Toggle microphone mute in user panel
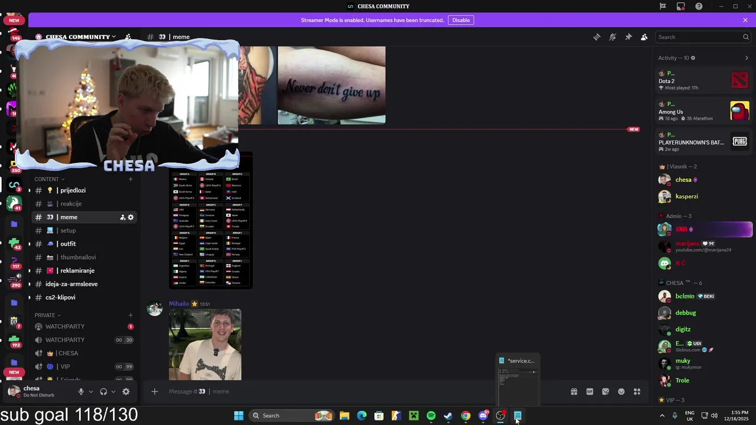 point(81,391)
